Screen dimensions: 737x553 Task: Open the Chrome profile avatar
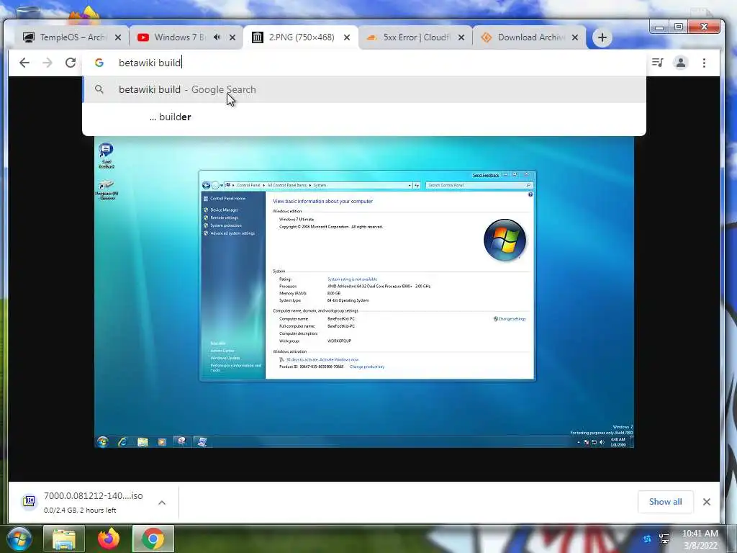coord(680,63)
